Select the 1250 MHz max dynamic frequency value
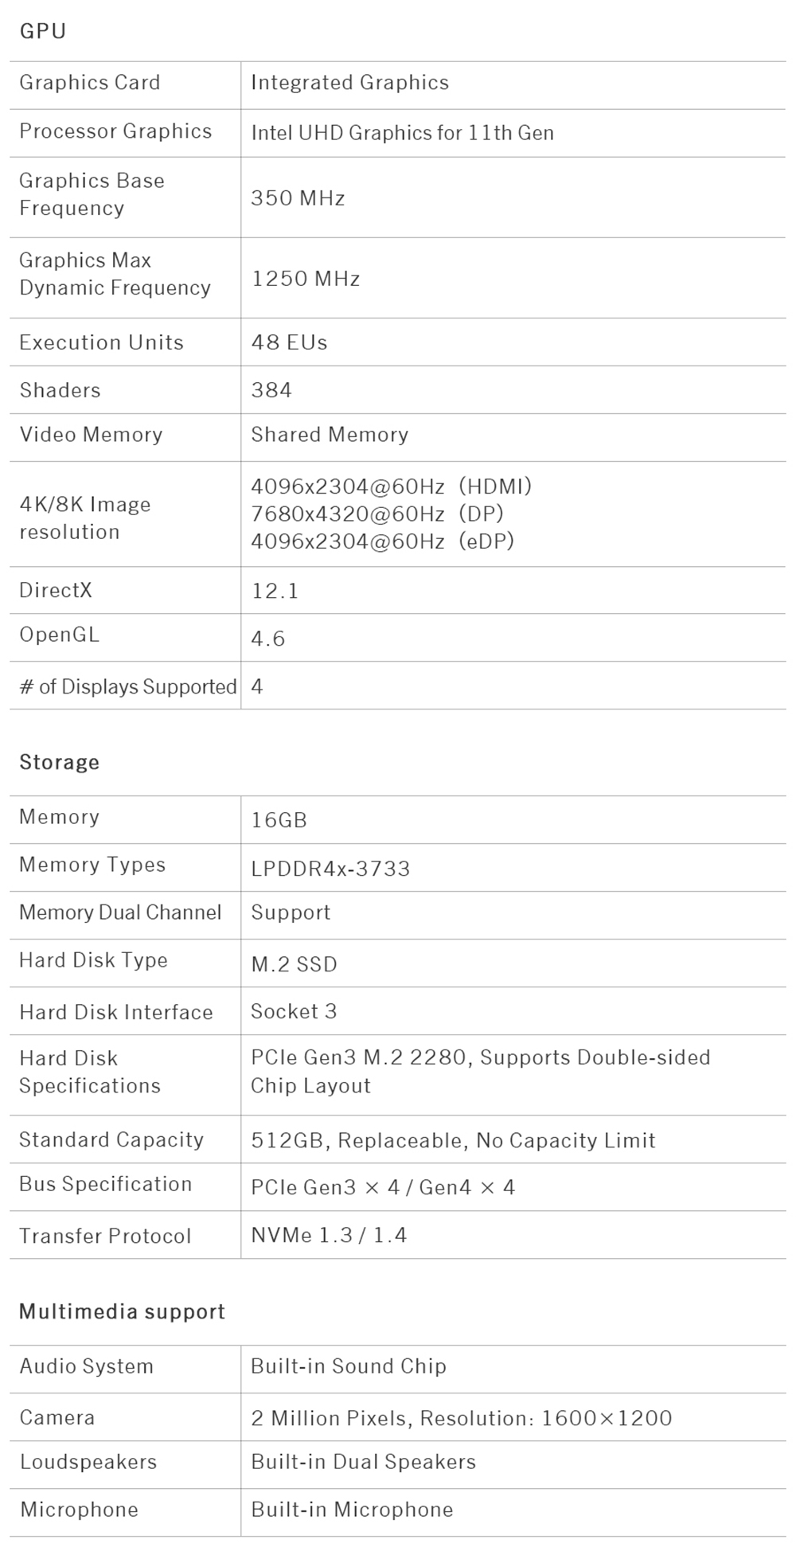Image resolution: width=796 pixels, height=1559 pixels. (306, 279)
